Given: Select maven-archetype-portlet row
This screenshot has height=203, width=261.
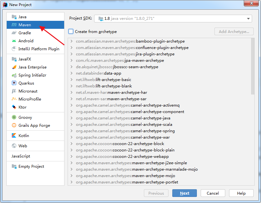Looking at the screenshot, I should [160, 182].
